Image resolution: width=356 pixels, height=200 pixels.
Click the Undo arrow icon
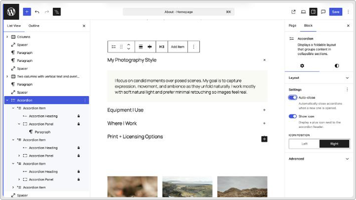coord(37,12)
